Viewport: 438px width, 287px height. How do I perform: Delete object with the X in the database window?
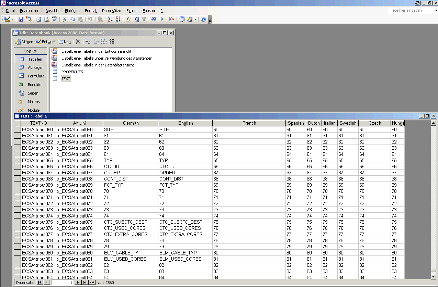(78, 42)
